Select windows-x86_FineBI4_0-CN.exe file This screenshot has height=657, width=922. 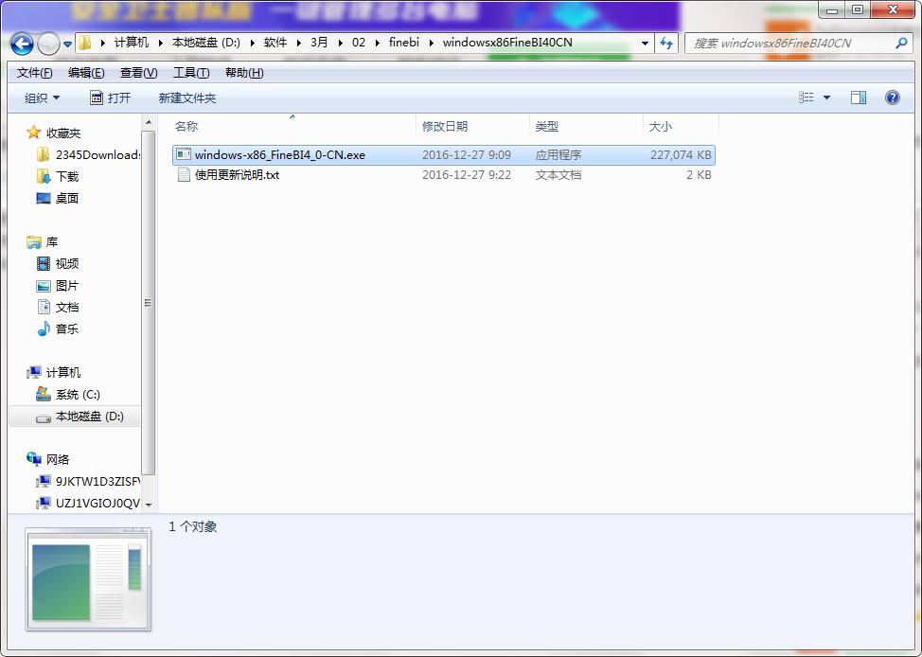click(x=444, y=154)
